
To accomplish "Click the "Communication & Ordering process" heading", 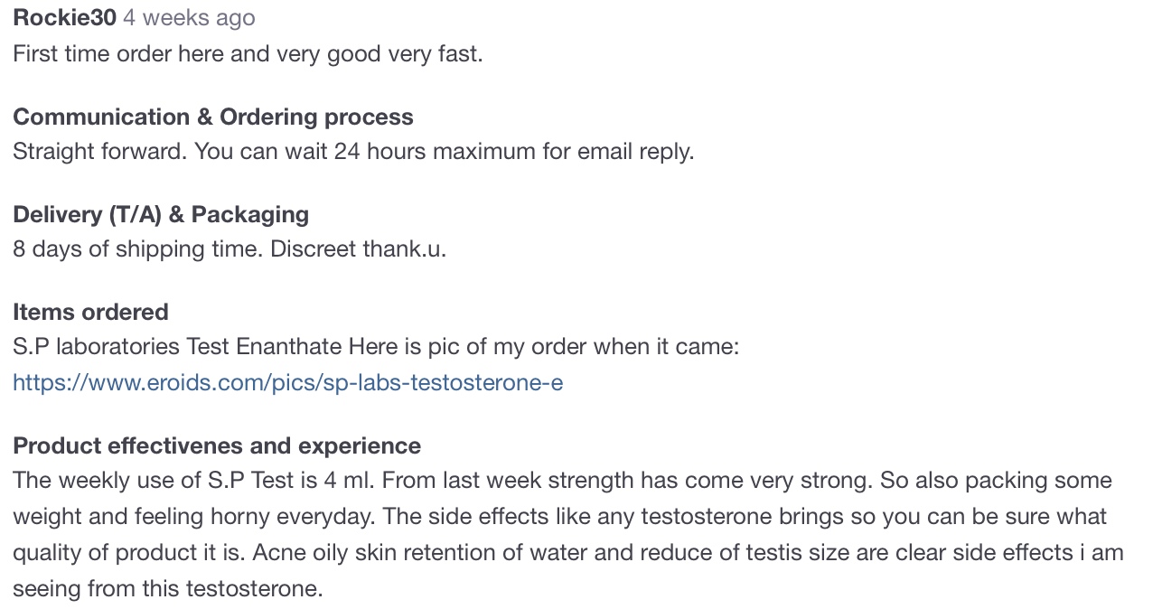I will pos(212,117).
